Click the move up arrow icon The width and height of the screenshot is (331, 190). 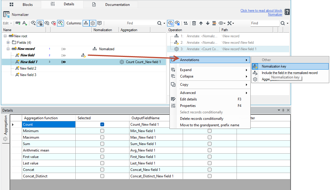point(201,23)
